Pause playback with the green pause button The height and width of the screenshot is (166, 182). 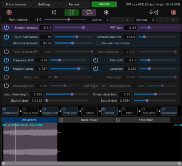point(72,12)
